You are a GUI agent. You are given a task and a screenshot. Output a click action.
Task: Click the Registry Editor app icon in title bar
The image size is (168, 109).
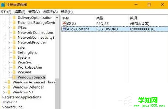tap(3, 5)
